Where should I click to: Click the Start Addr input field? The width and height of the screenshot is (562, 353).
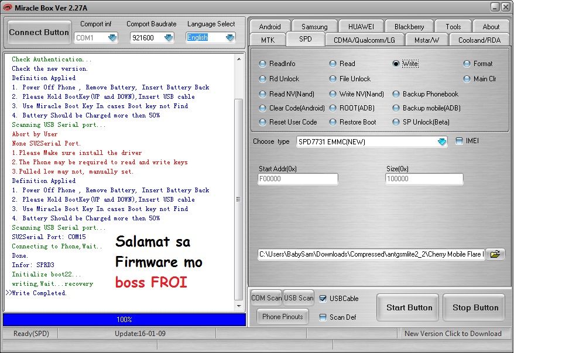tap(298, 179)
